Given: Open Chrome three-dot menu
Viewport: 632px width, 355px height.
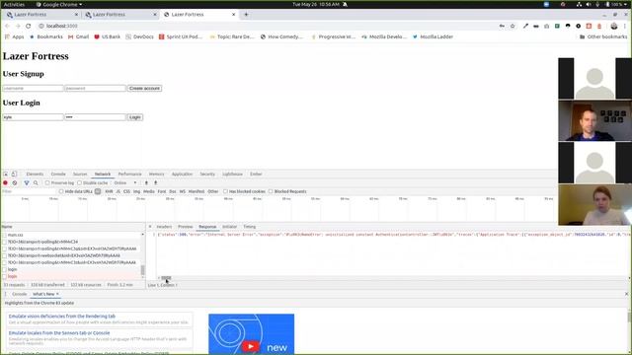Looking at the screenshot, I should click(625, 26).
